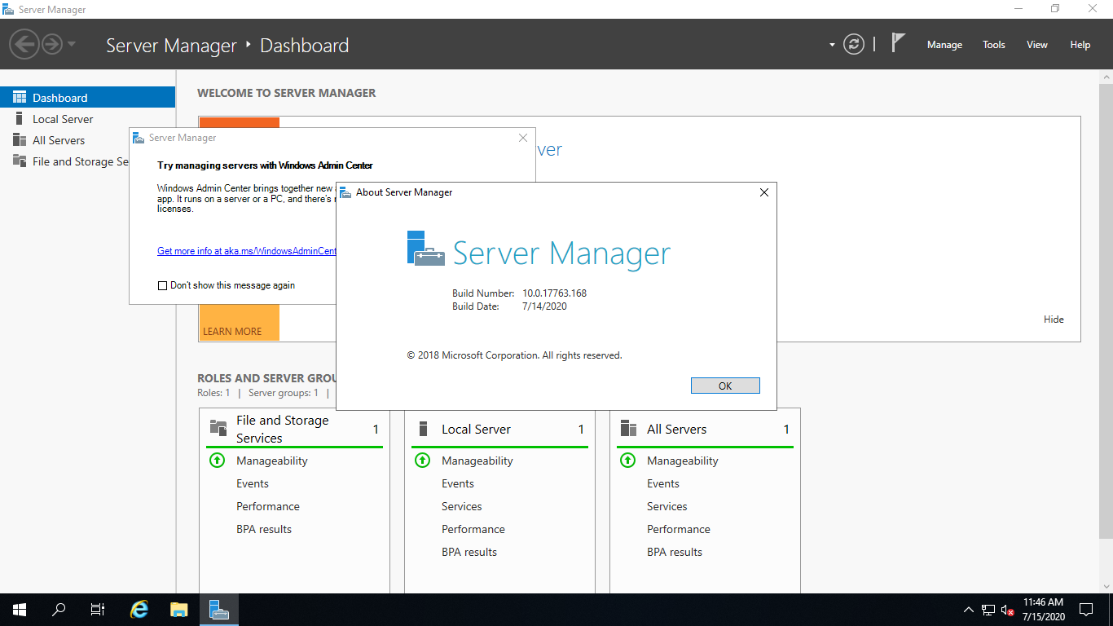Click Hide in the welcome tile

[x=1054, y=319]
